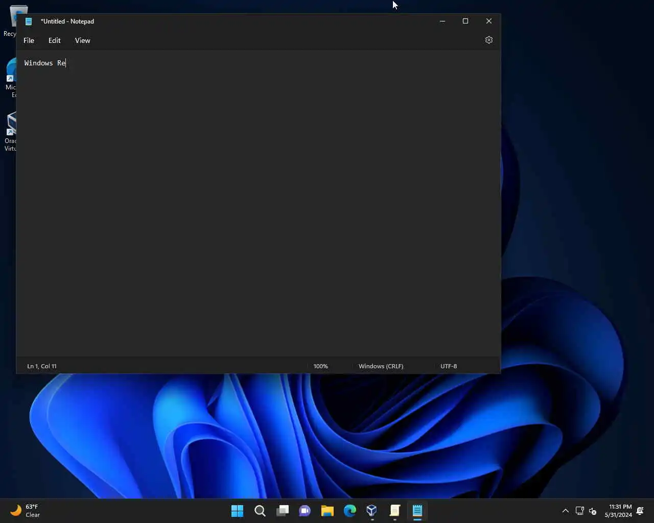Open the network status tray icon
The height and width of the screenshot is (523, 654).
tap(579, 511)
